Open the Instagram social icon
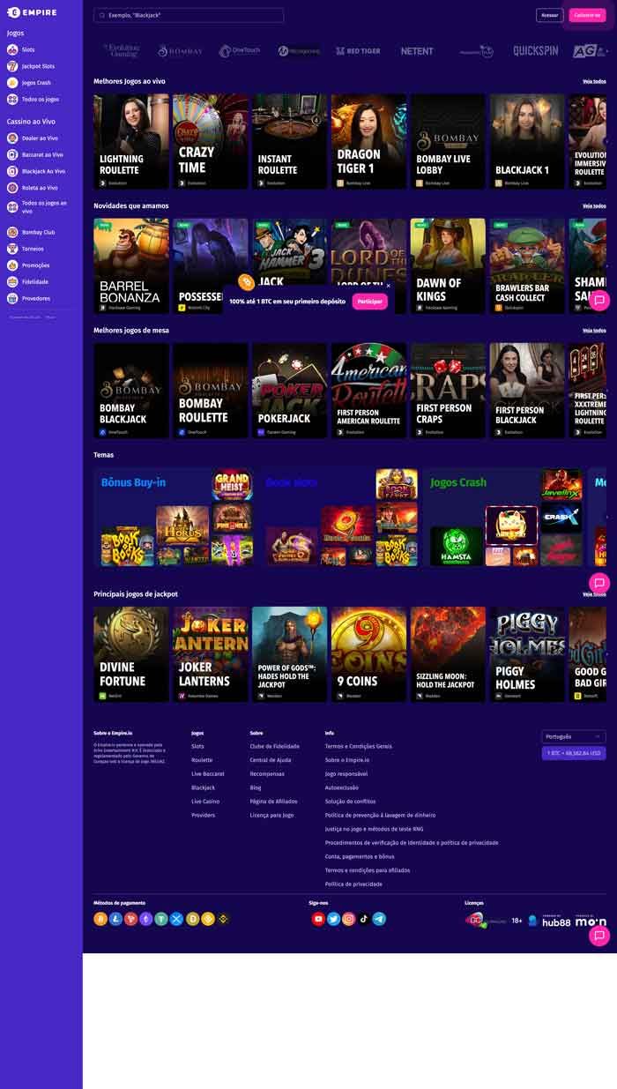 coord(349,919)
